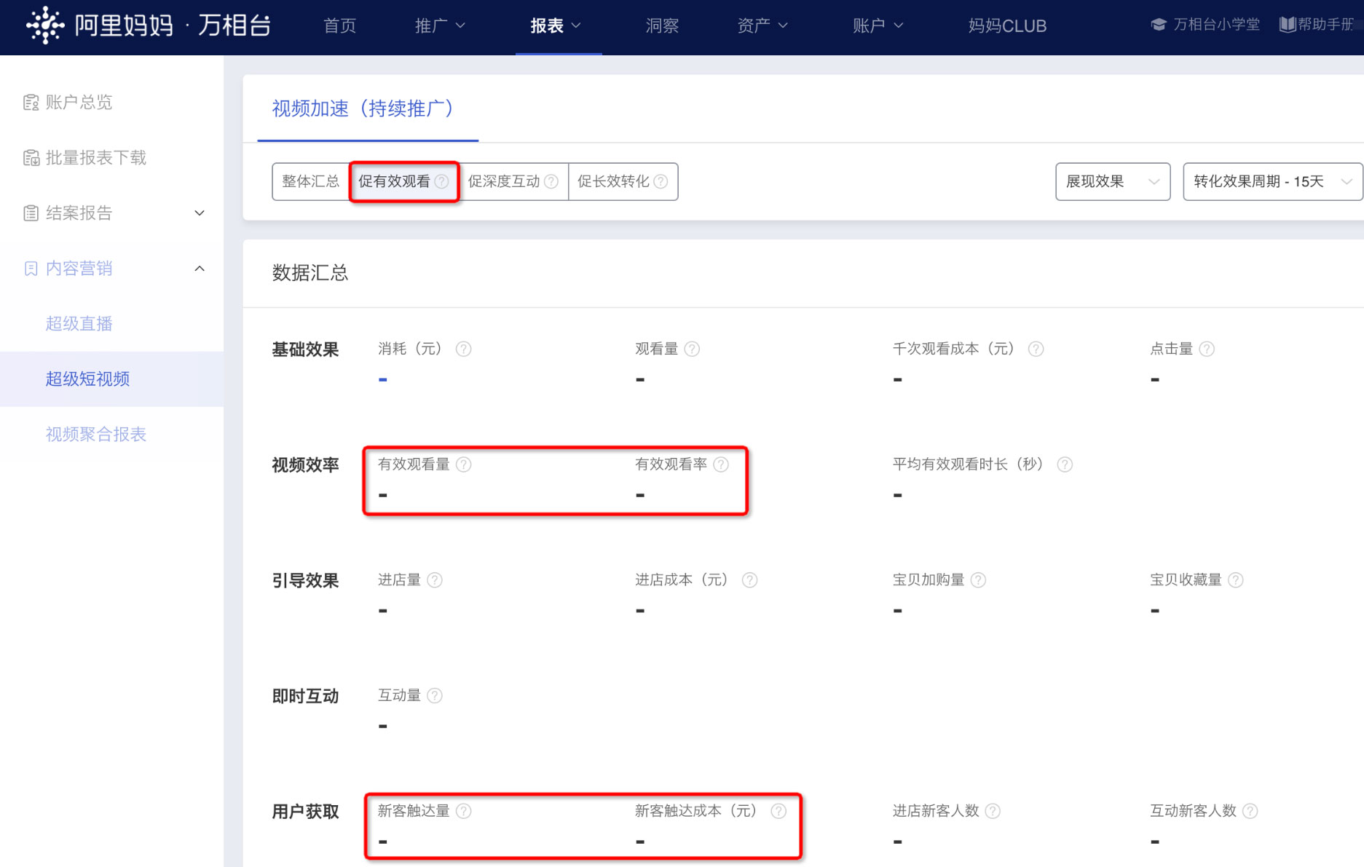Click help icon next to 互动量
The width and height of the screenshot is (1364, 867).
[435, 696]
